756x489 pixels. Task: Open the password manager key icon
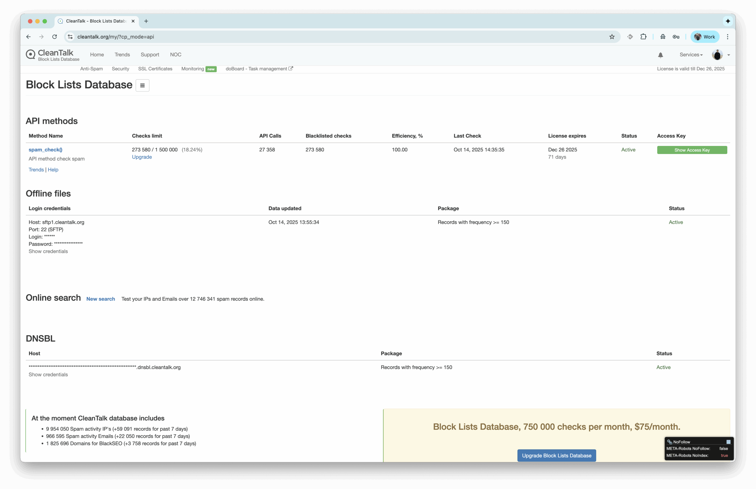point(676,37)
